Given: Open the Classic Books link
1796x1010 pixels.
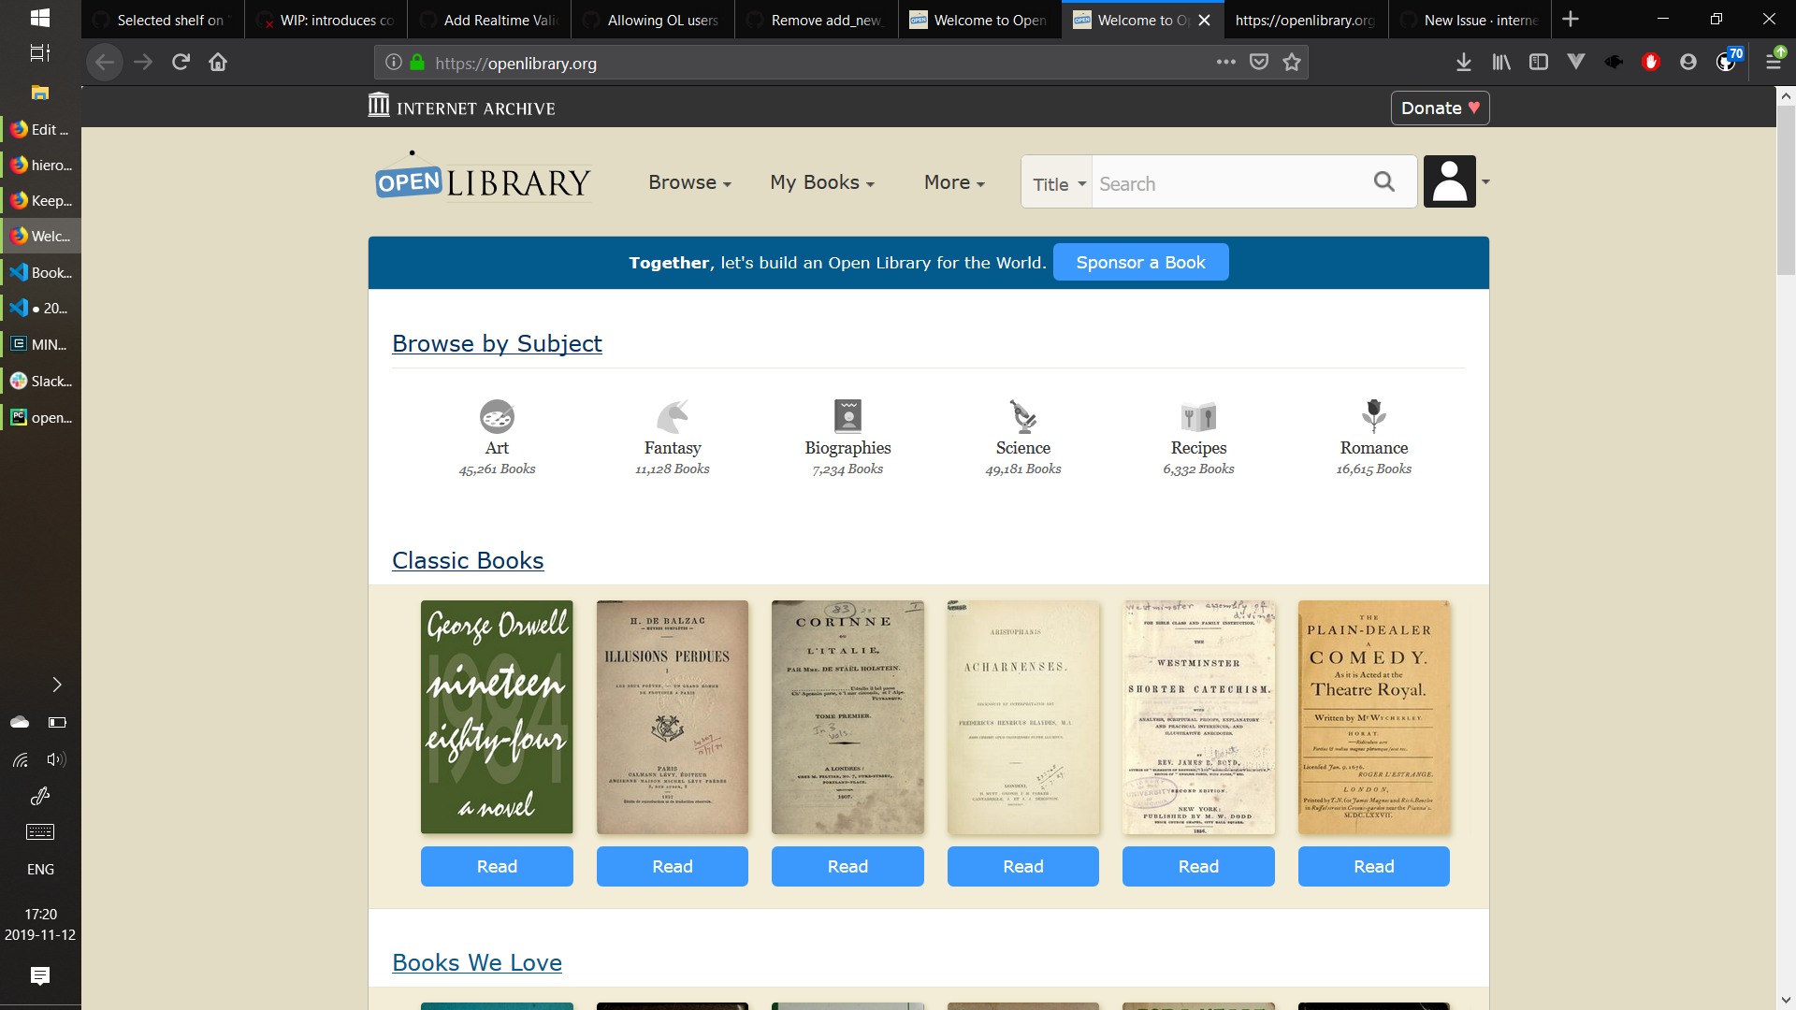Looking at the screenshot, I should pyautogui.click(x=468, y=560).
